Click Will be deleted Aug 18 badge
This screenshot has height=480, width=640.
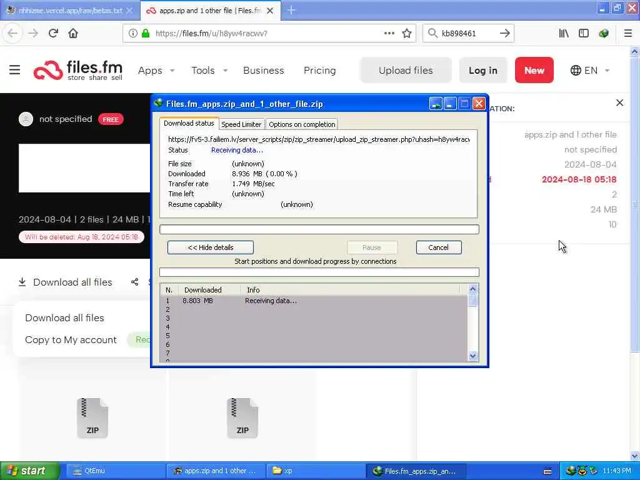pos(81,237)
